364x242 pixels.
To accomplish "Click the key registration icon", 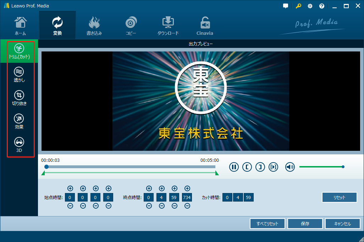I will pyautogui.click(x=298, y=6).
